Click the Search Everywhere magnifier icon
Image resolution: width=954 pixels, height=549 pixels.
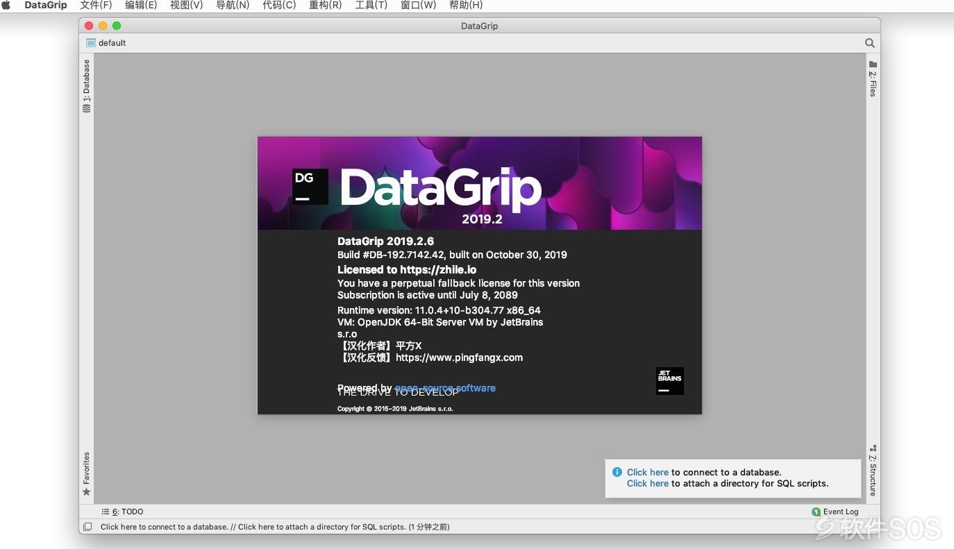tap(869, 43)
